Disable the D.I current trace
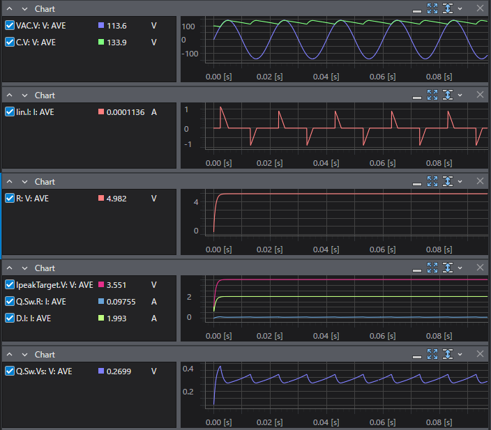This screenshot has width=491, height=430. (x=10, y=318)
